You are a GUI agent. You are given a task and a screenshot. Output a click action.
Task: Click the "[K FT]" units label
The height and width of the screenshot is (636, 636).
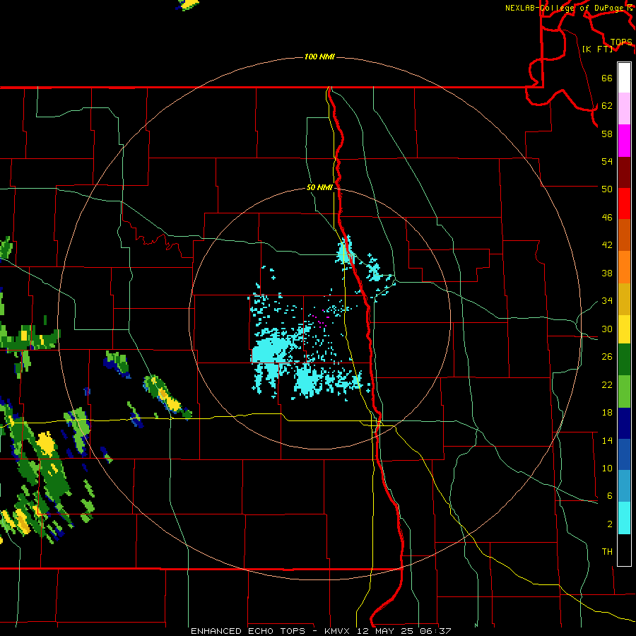tap(597, 49)
